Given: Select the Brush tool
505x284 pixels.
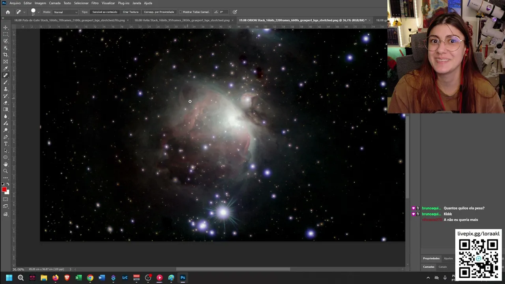Looking at the screenshot, I should [6, 82].
